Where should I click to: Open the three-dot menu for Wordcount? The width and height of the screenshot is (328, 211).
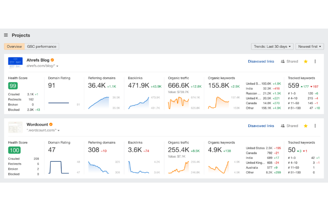point(315,126)
